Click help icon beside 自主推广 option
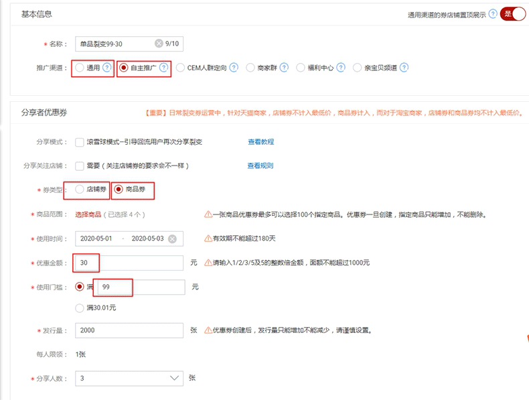This screenshot has width=529, height=400. tap(163, 68)
